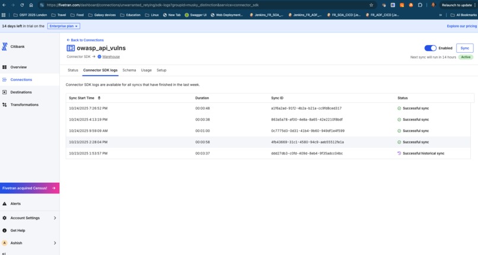Click the historical sync status icon
The height and width of the screenshot is (255, 478).
399,153
